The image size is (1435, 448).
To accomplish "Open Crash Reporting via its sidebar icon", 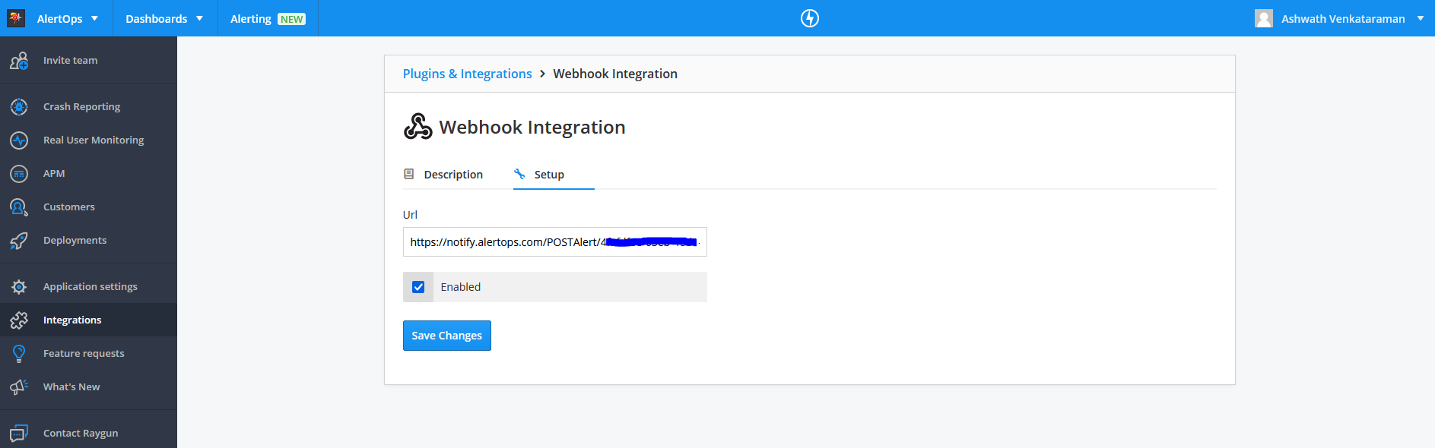I will coord(19,107).
